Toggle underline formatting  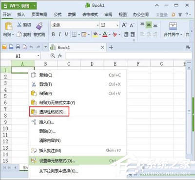point(66,34)
